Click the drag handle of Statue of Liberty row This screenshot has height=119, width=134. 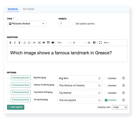pyautogui.click(x=8, y=85)
